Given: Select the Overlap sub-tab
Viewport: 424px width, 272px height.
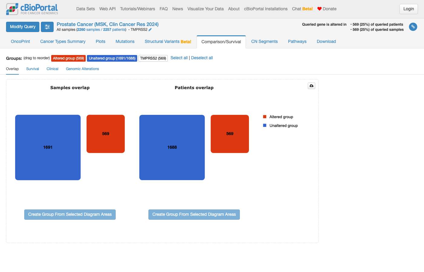Looking at the screenshot, I should click(12, 69).
